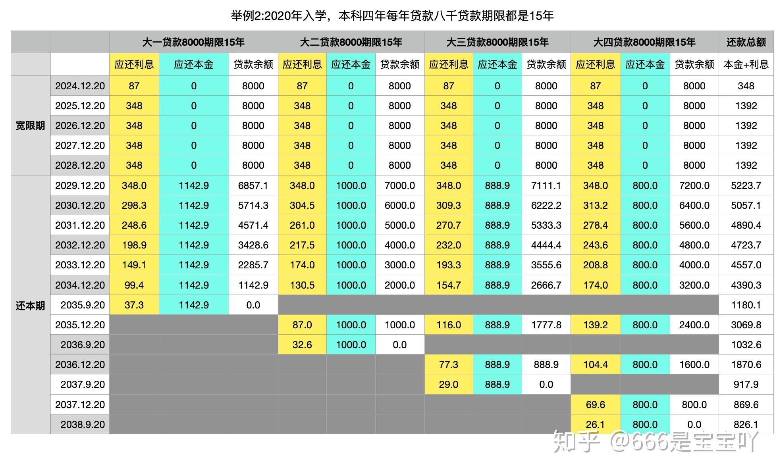Viewport: 779px width, 474px height.
Task: Select yellow interest cell 309.3
Action: click(449, 205)
